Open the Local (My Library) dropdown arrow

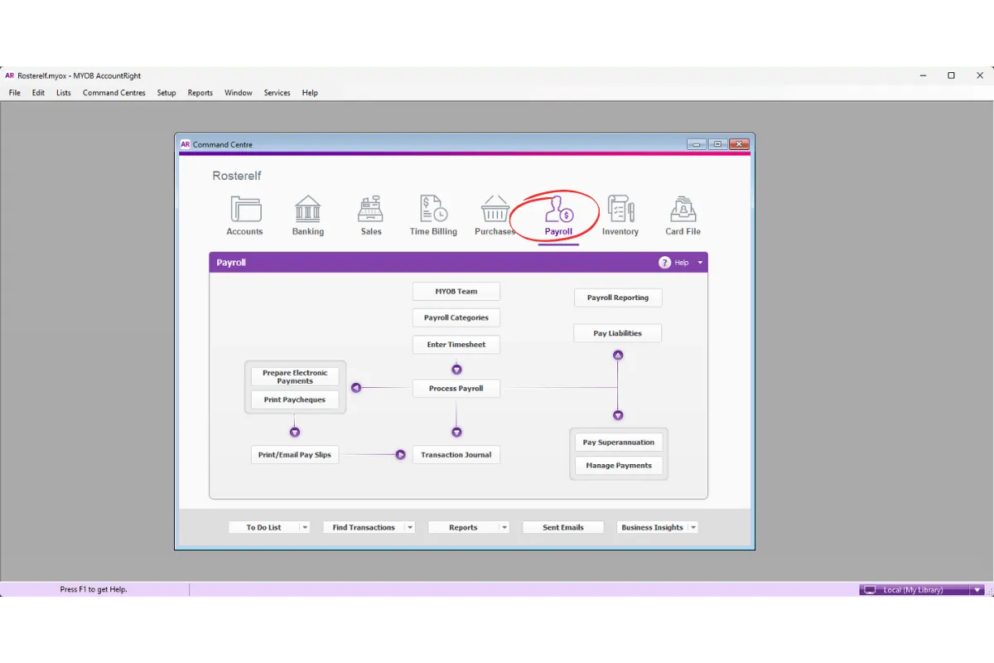(977, 590)
